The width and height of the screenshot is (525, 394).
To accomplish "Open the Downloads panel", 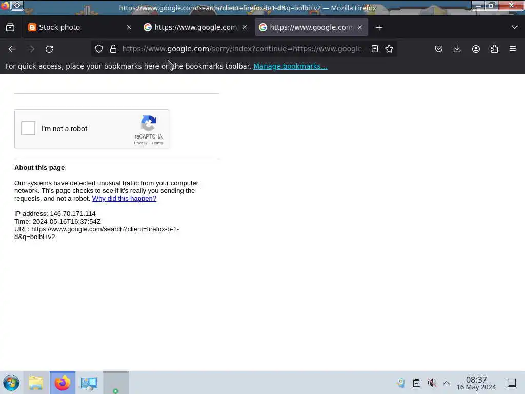I will [457, 49].
